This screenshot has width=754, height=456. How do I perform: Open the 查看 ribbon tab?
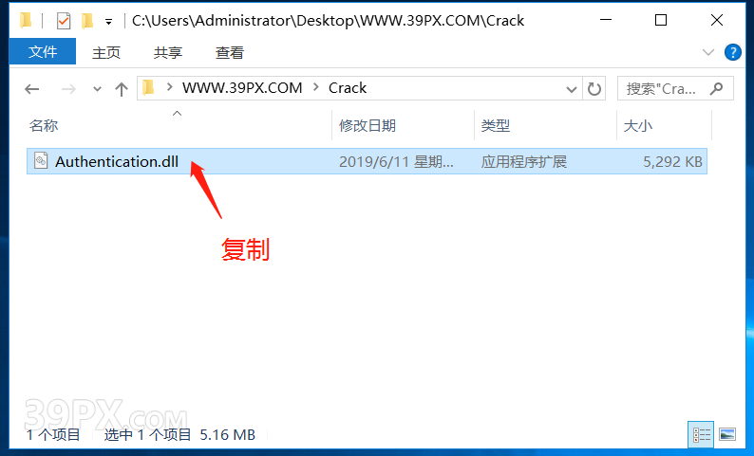[x=230, y=52]
